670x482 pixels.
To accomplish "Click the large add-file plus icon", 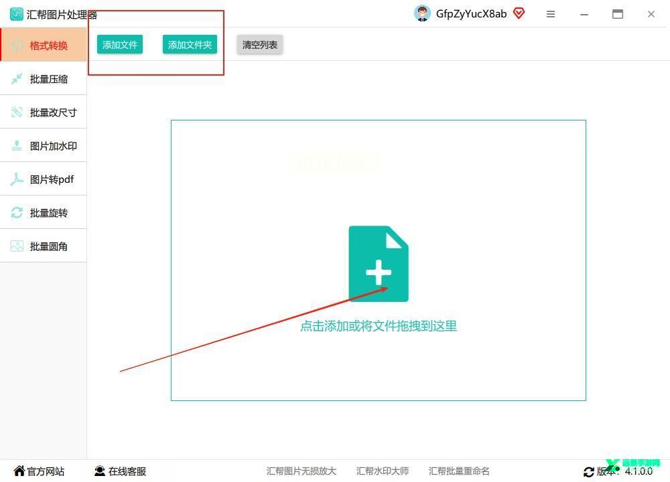I will tap(379, 264).
